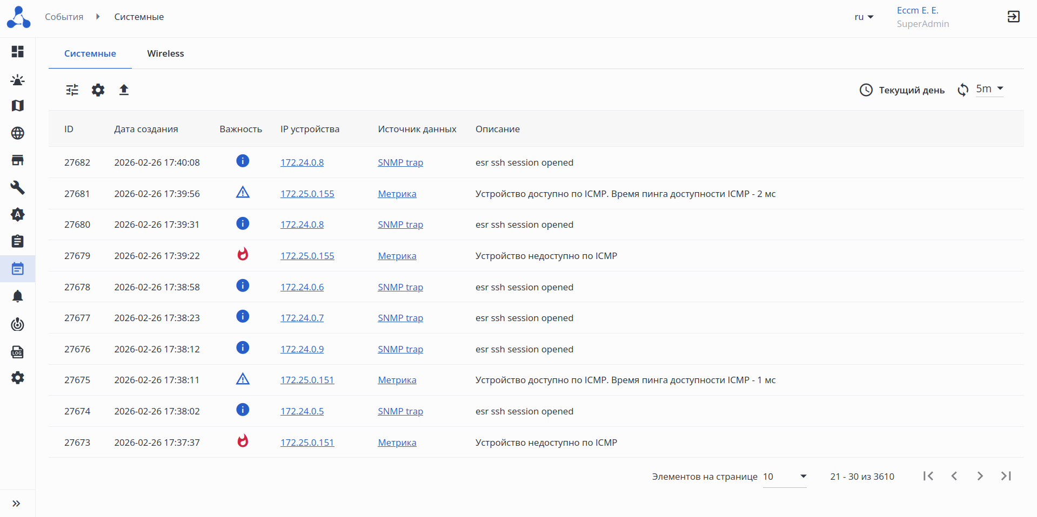The image size is (1037, 517).
Task: Open IP link 172.25.0.155 for event 27681
Action: coord(307,194)
